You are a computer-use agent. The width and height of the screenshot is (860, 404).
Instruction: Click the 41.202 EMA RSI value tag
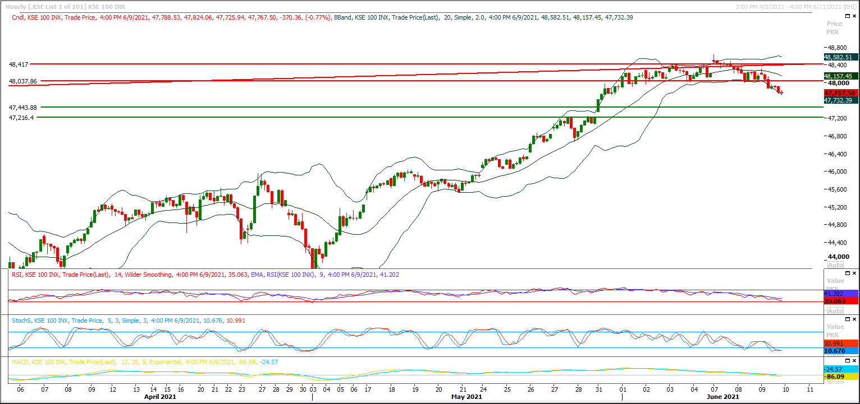(841, 294)
